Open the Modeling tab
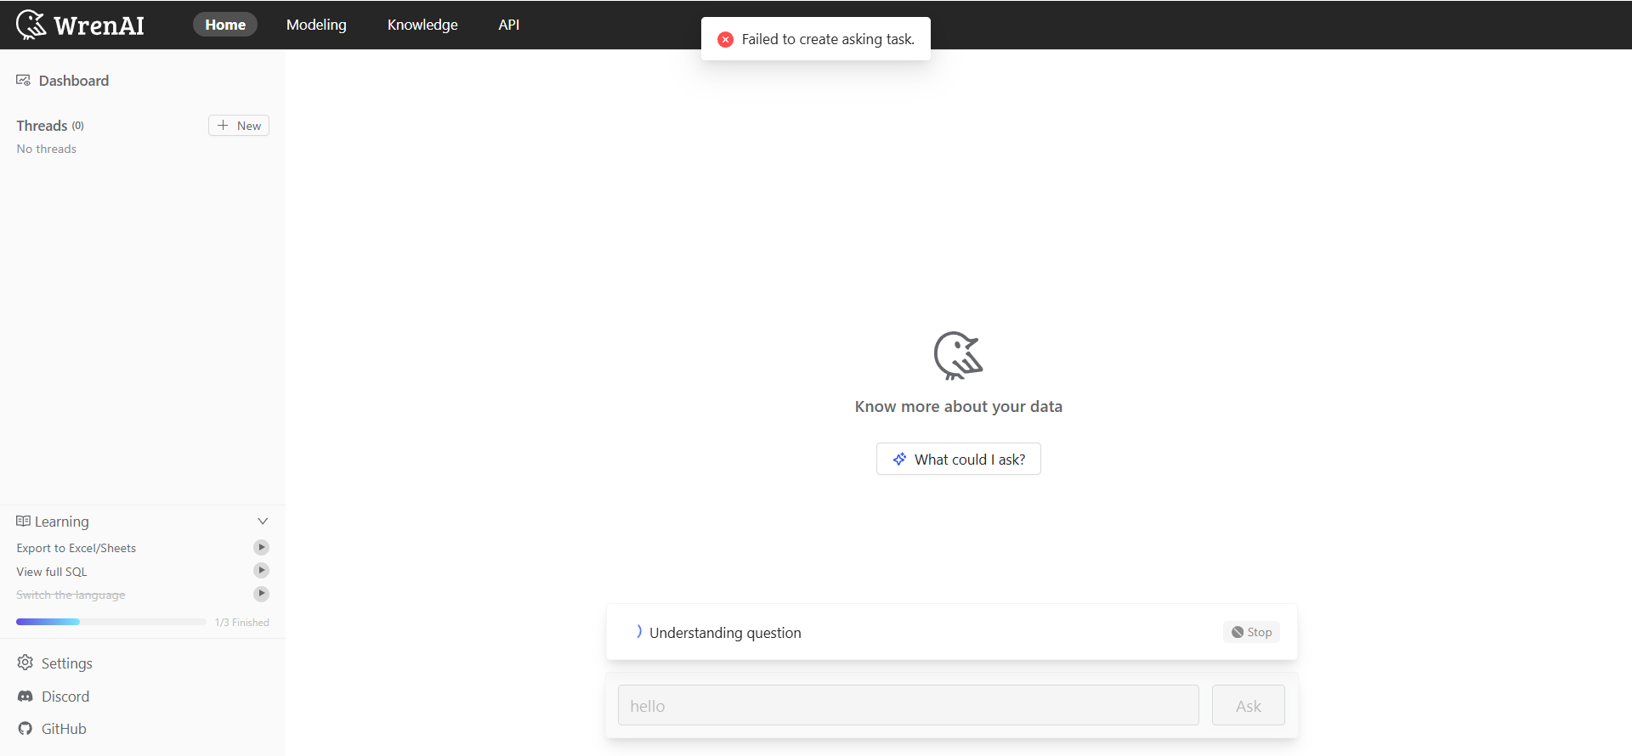 click(316, 25)
